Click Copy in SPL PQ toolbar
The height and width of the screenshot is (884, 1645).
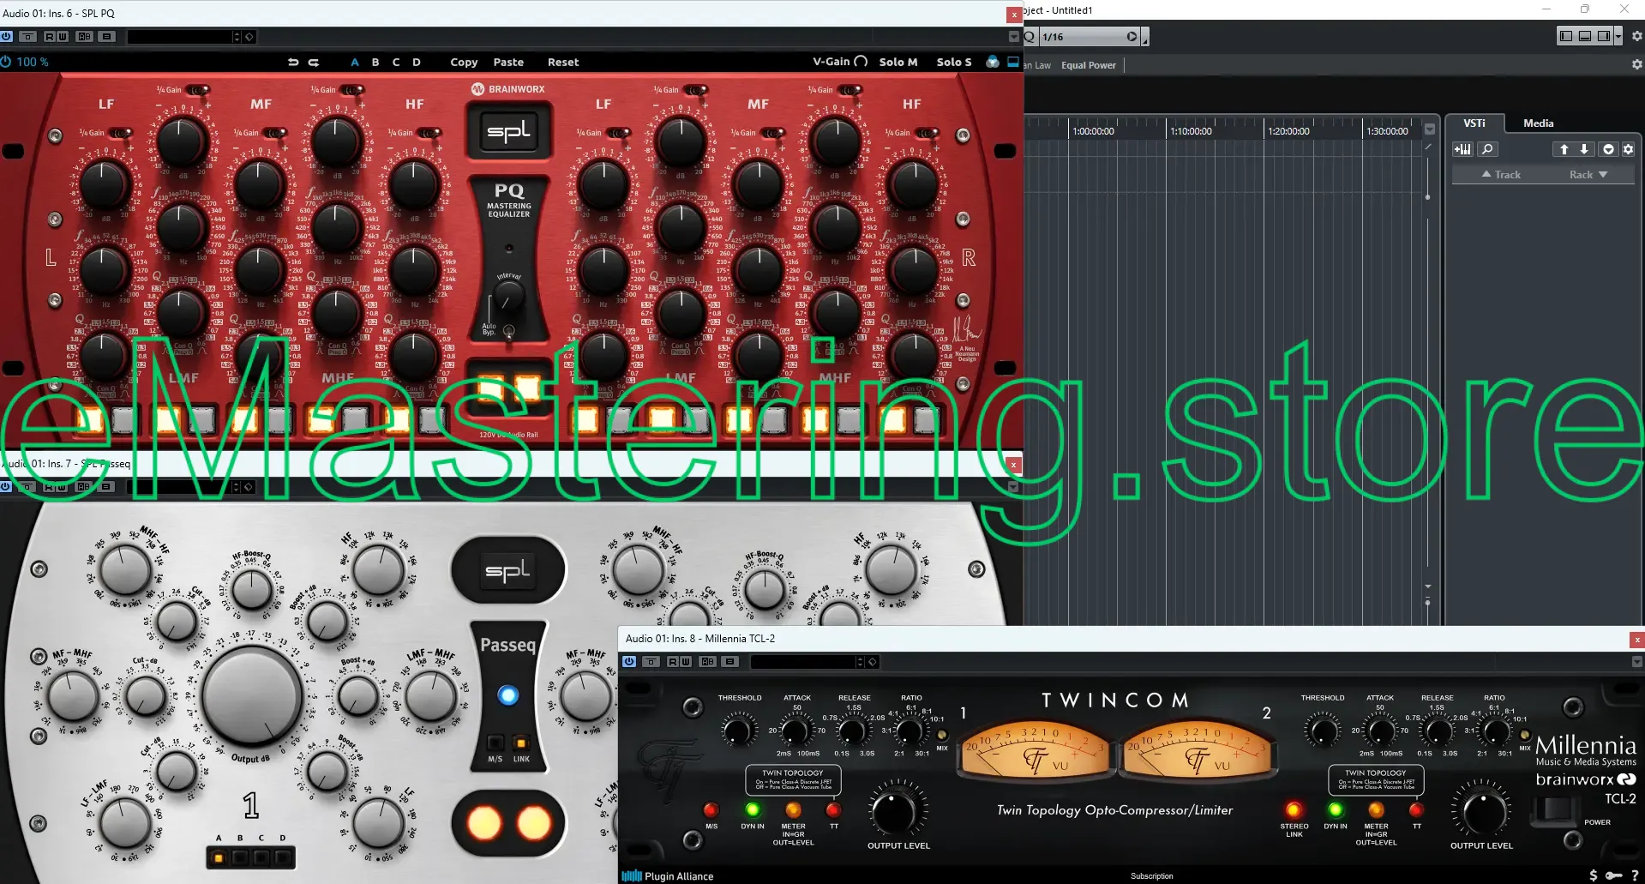click(464, 62)
